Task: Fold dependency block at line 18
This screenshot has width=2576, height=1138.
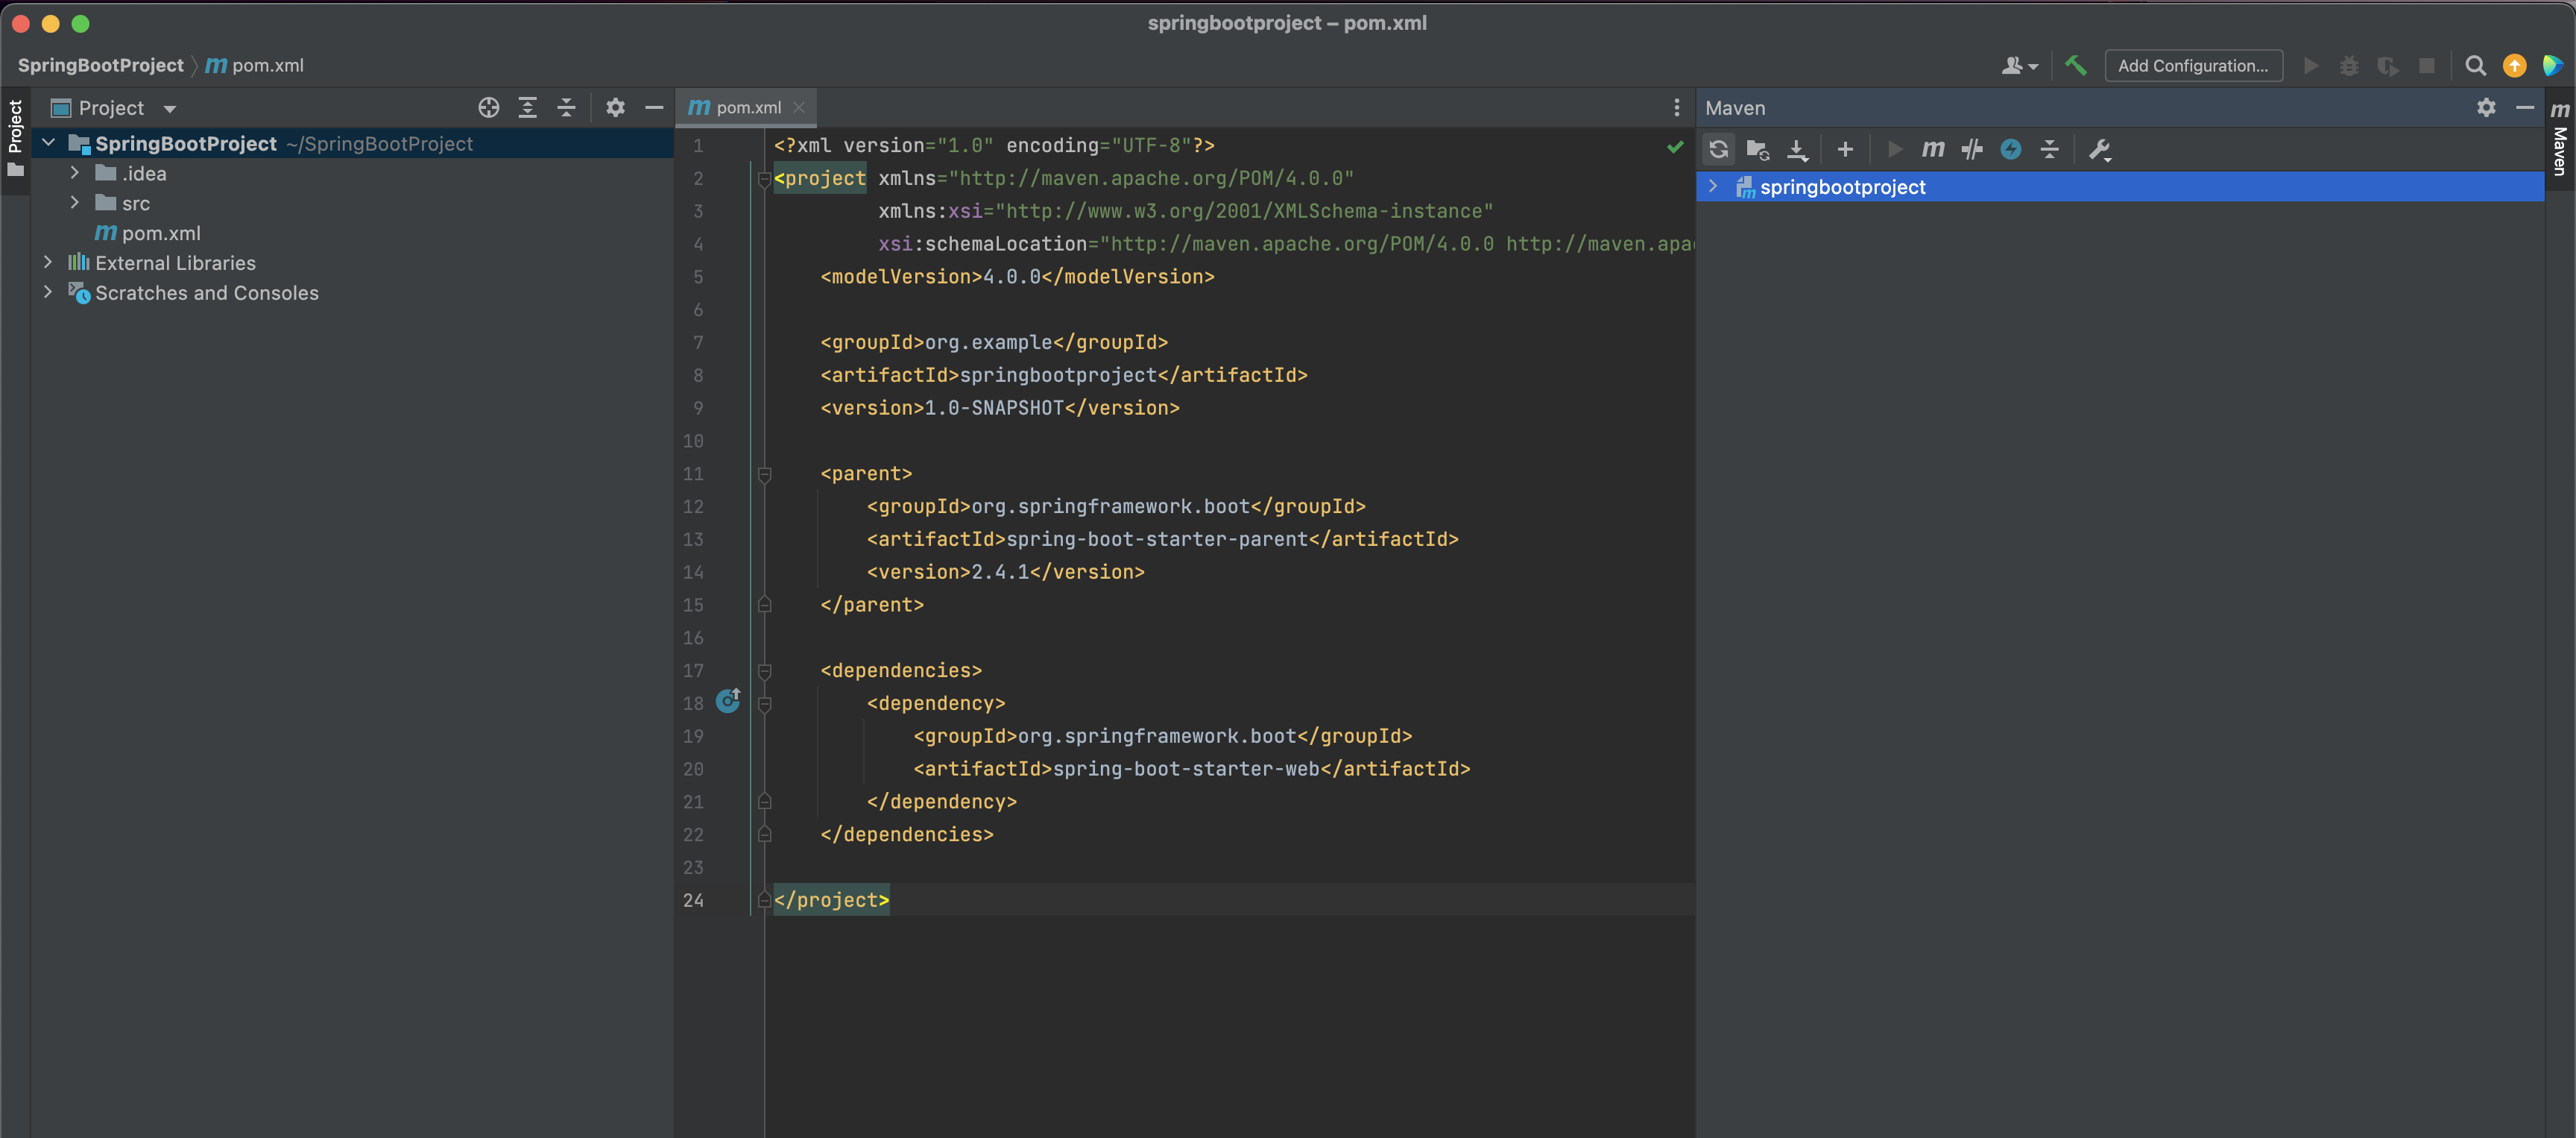Action: click(764, 705)
